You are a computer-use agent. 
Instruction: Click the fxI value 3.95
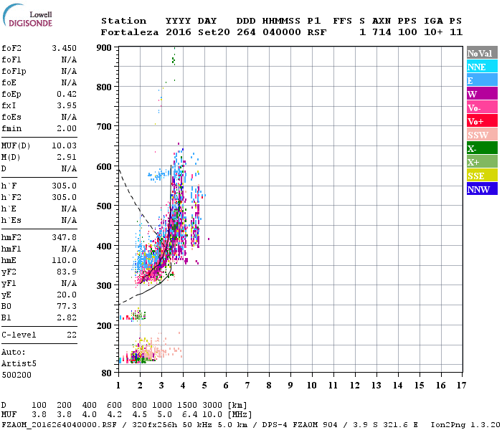(x=67, y=105)
